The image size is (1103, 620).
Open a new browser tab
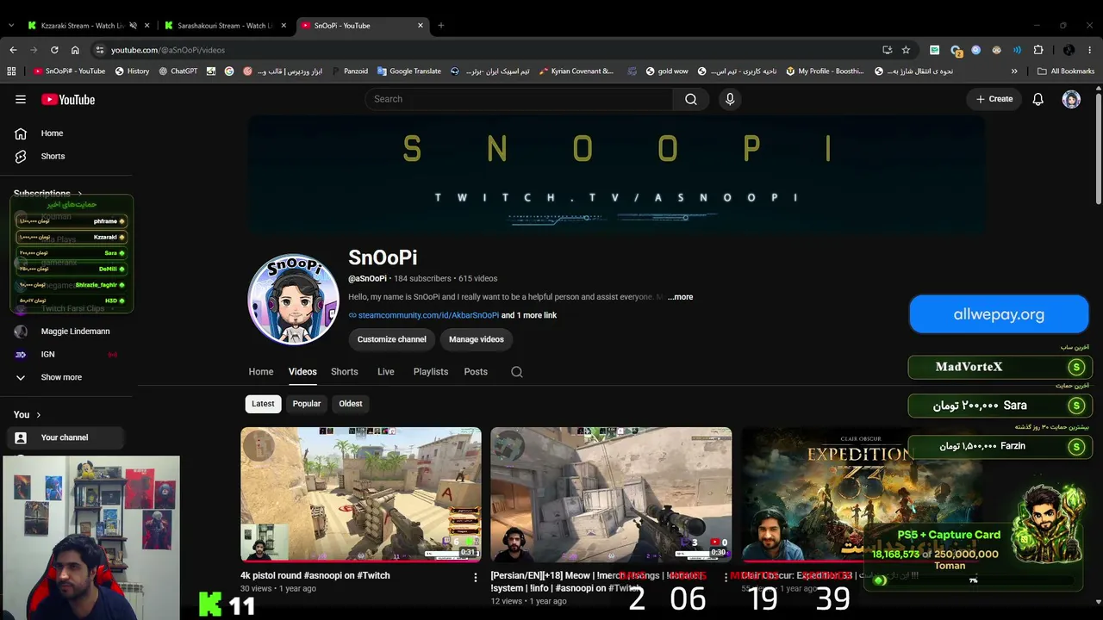[440, 26]
